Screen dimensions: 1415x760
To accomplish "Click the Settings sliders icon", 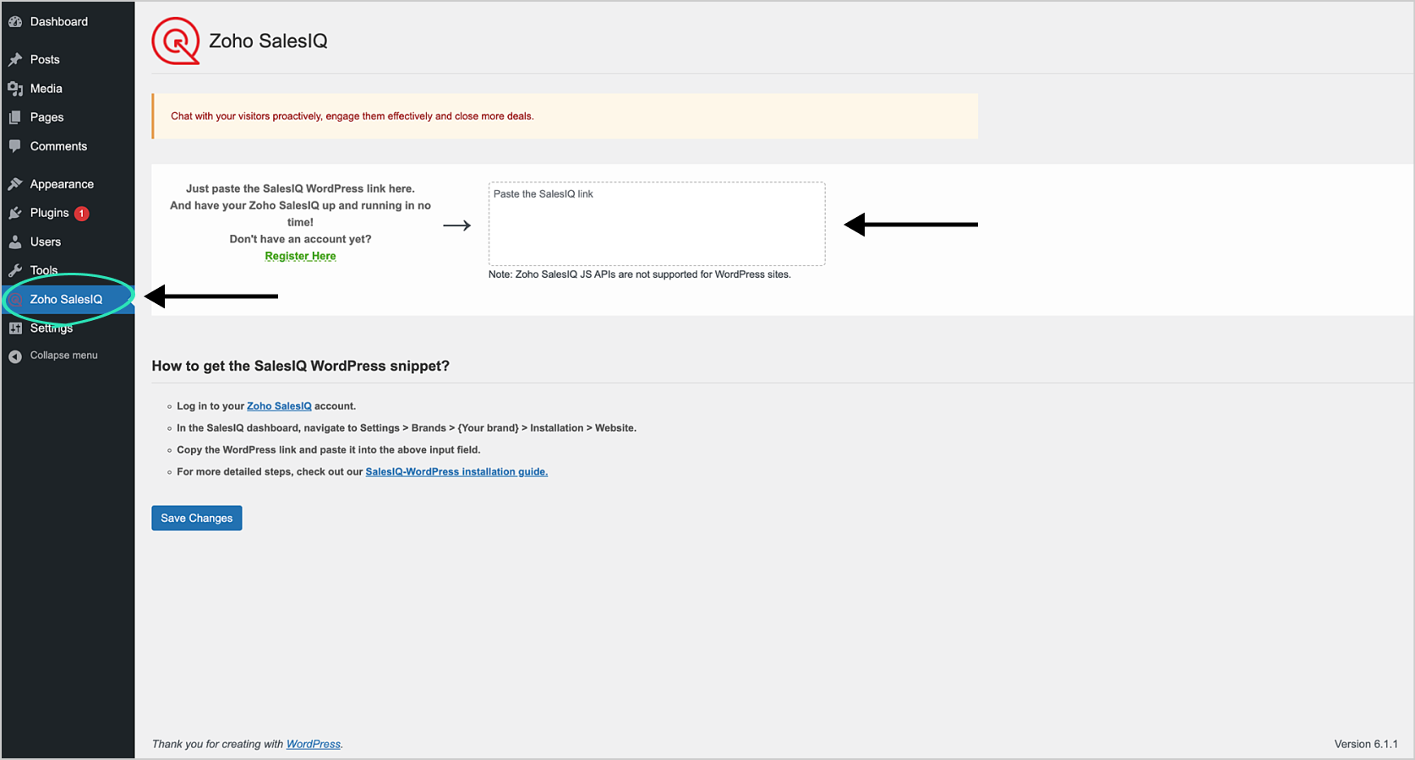I will pos(15,328).
